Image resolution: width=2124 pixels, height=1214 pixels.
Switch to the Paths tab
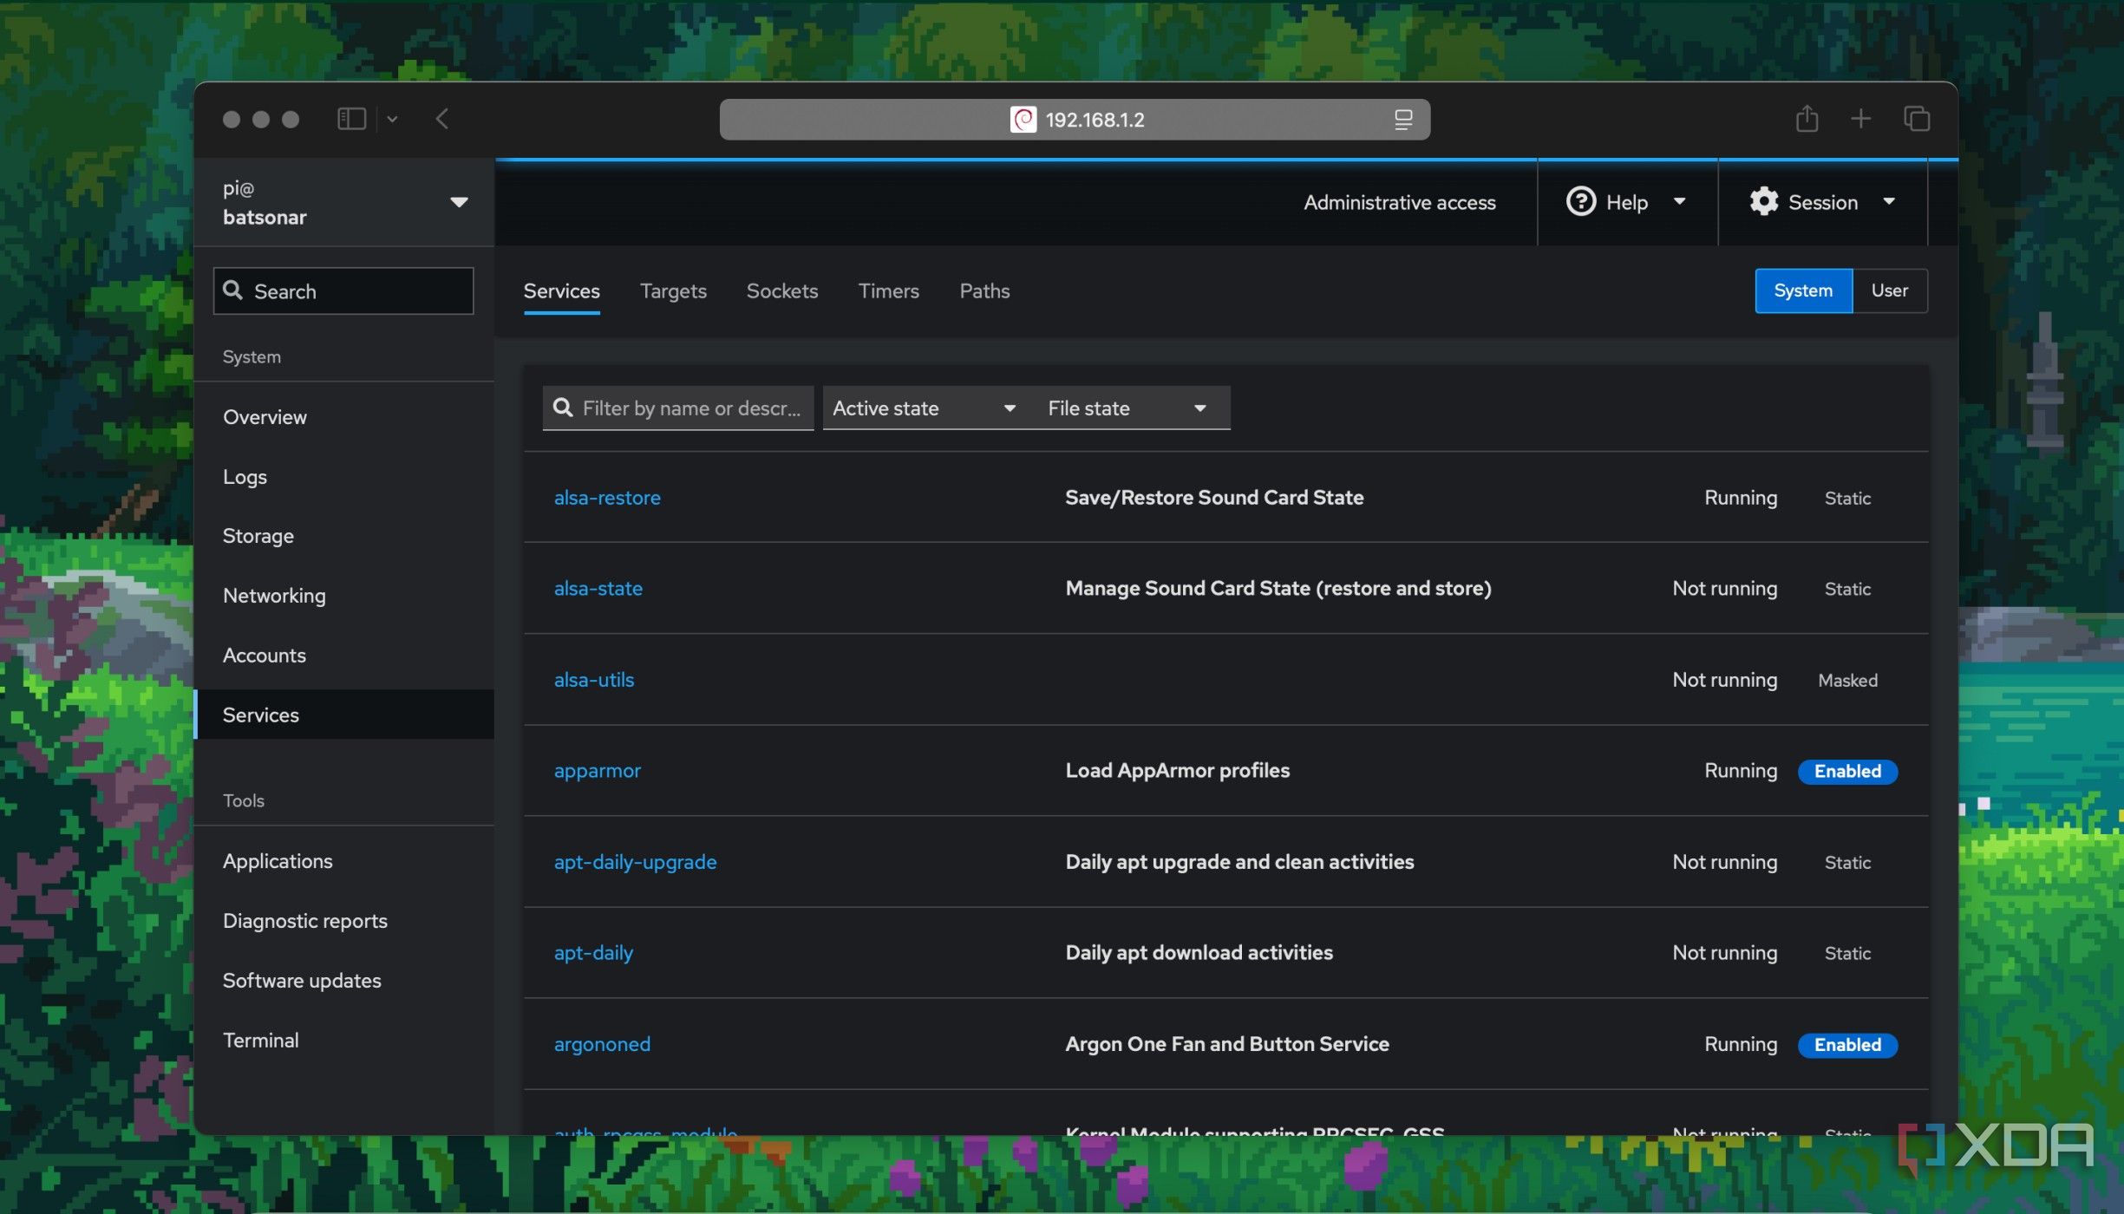point(985,291)
